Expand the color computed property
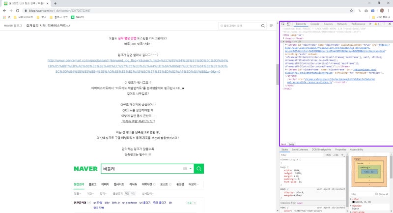The image size is (393, 213). [351, 199]
